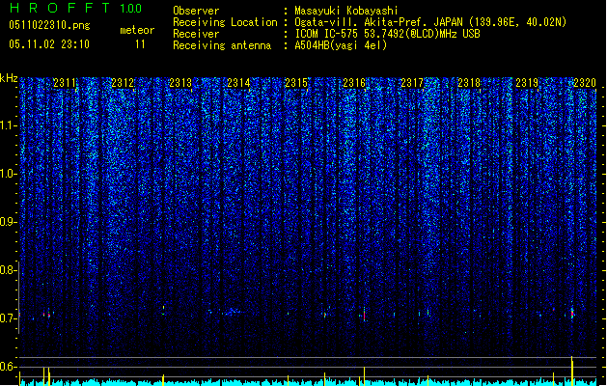Click the 0.6 kHz axis label
Image resolution: width=607 pixels, height=386 pixels.
(8, 367)
